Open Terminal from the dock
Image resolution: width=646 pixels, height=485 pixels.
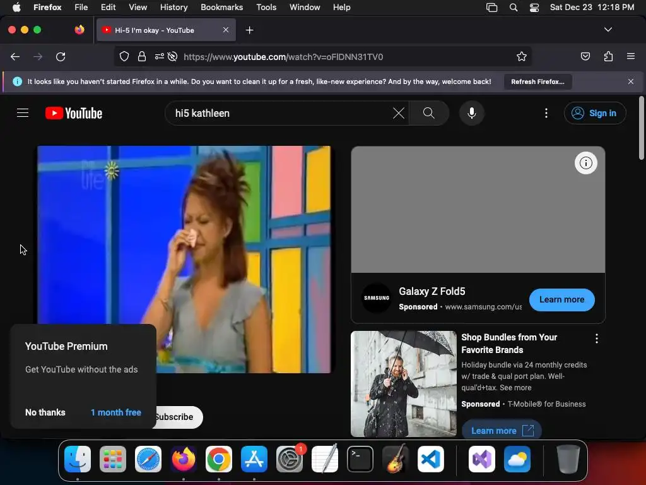[x=360, y=459]
